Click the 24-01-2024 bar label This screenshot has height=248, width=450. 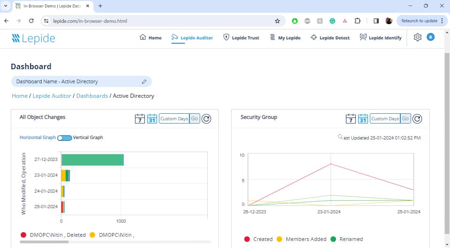coord(46,191)
